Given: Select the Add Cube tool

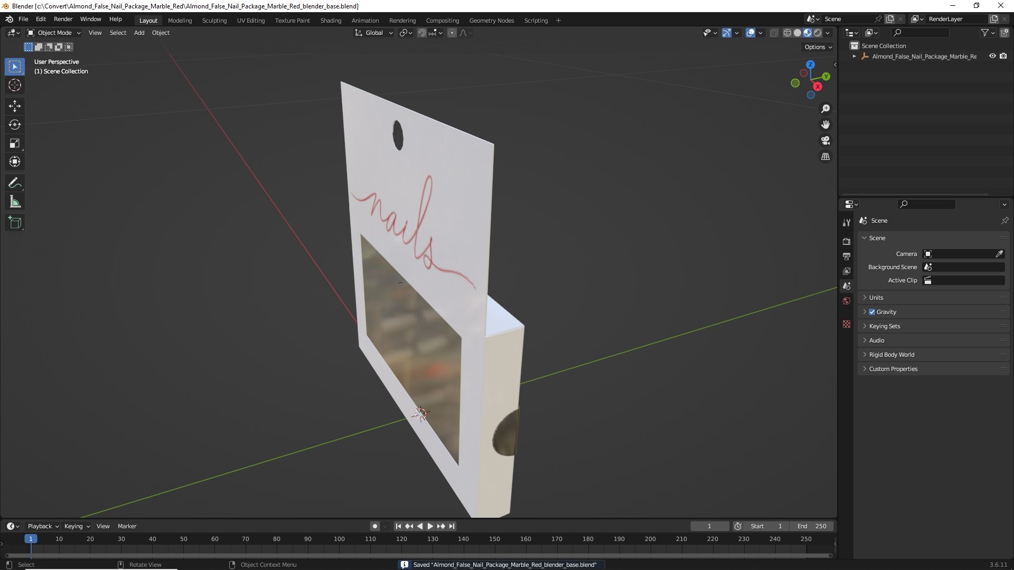Looking at the screenshot, I should click(15, 223).
